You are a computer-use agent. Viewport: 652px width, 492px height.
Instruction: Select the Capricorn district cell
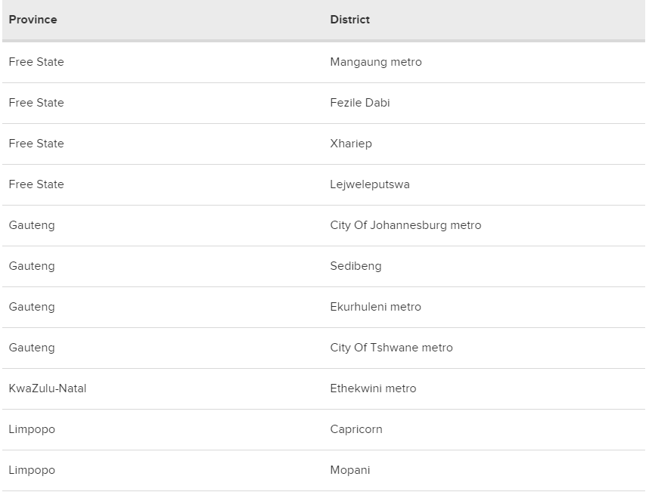pos(356,429)
